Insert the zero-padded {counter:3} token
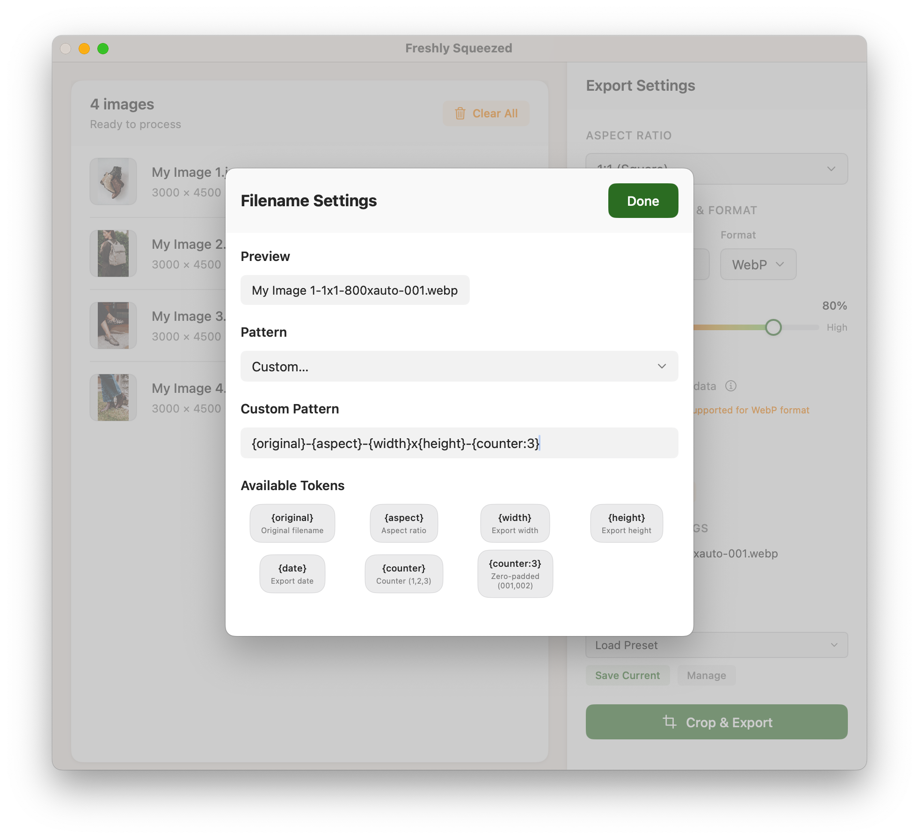 [515, 574]
